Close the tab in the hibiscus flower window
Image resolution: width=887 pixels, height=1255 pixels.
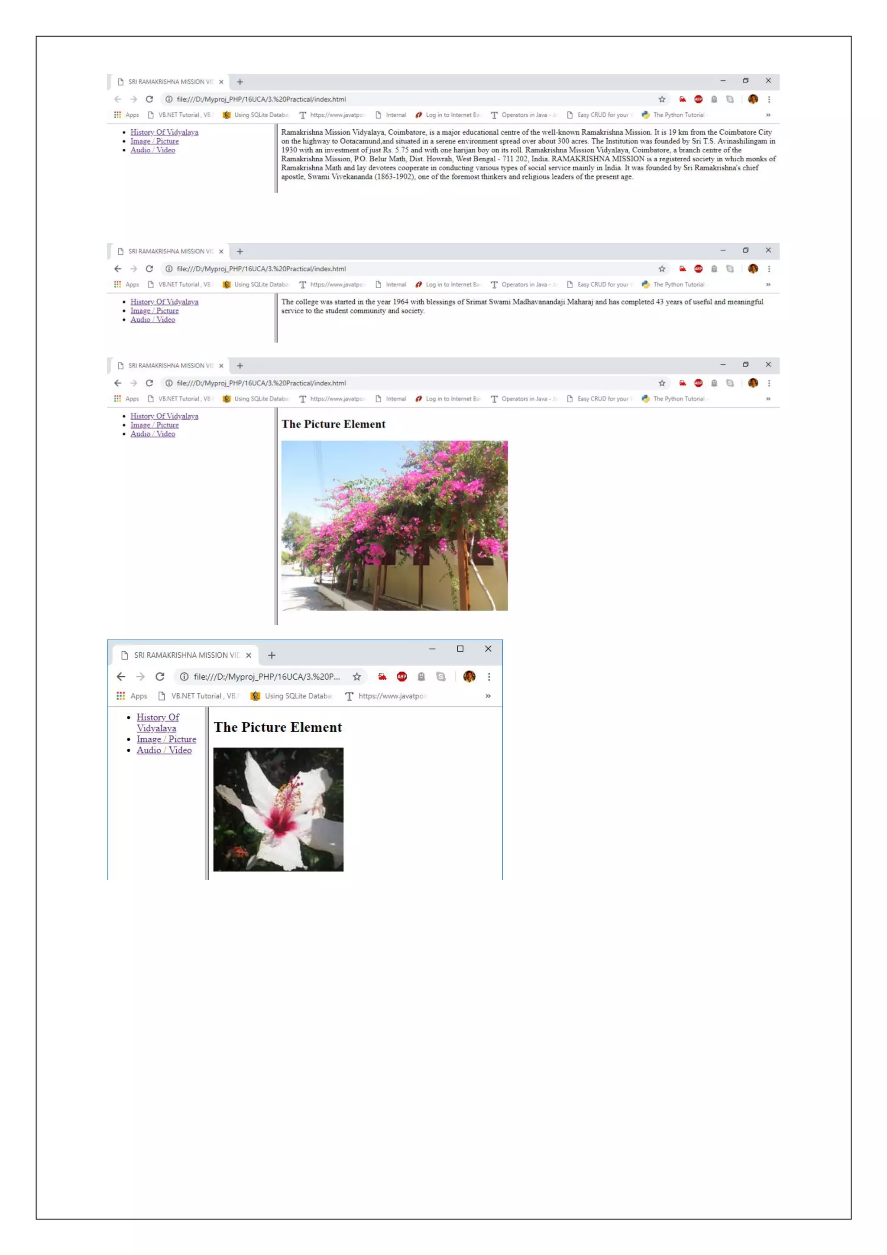(x=249, y=655)
